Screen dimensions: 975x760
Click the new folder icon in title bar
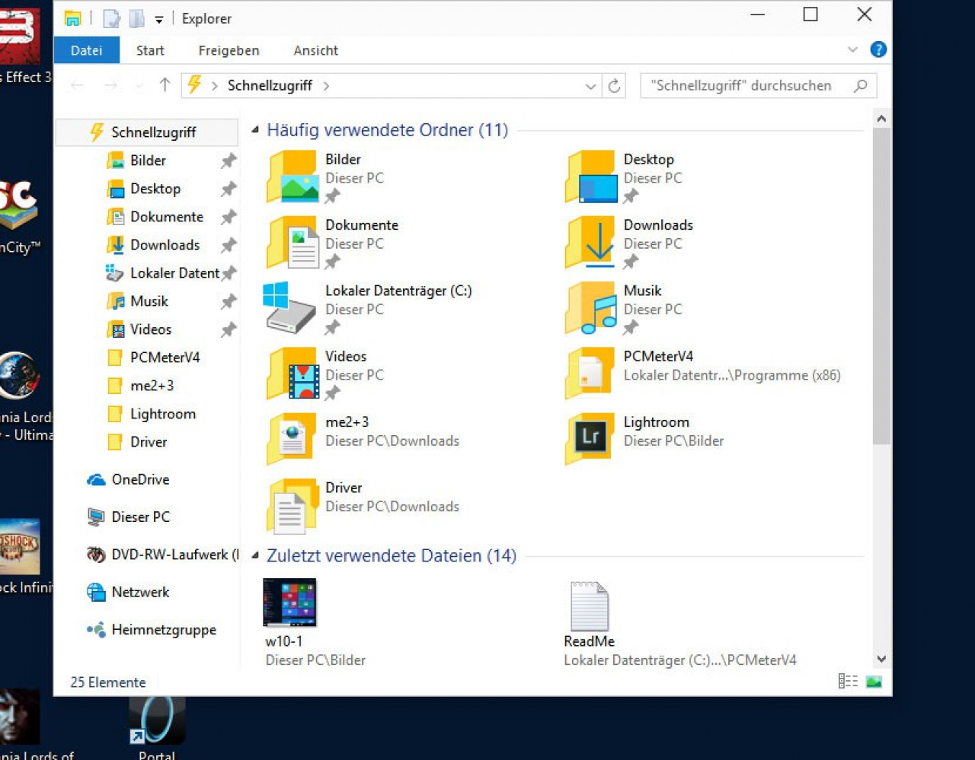137,18
